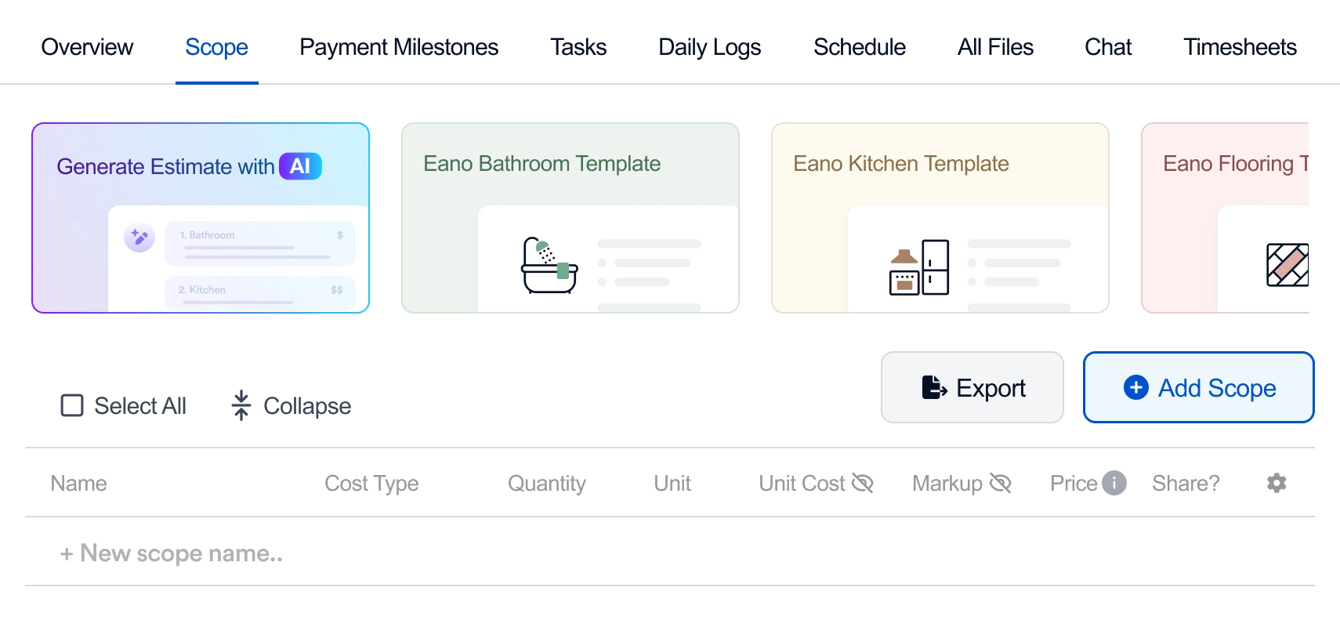Check the Select All checkbox
Viewport: 1340px width, 624px height.
tap(72, 405)
